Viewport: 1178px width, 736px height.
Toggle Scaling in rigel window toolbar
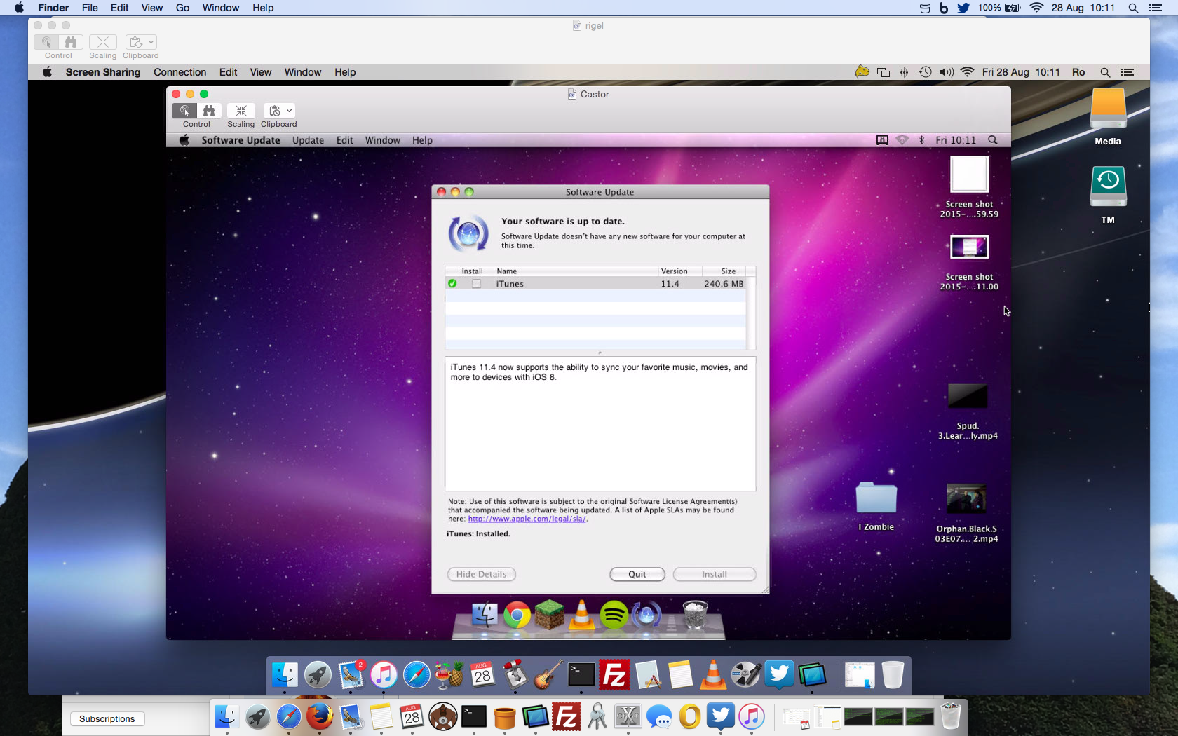coord(102,42)
